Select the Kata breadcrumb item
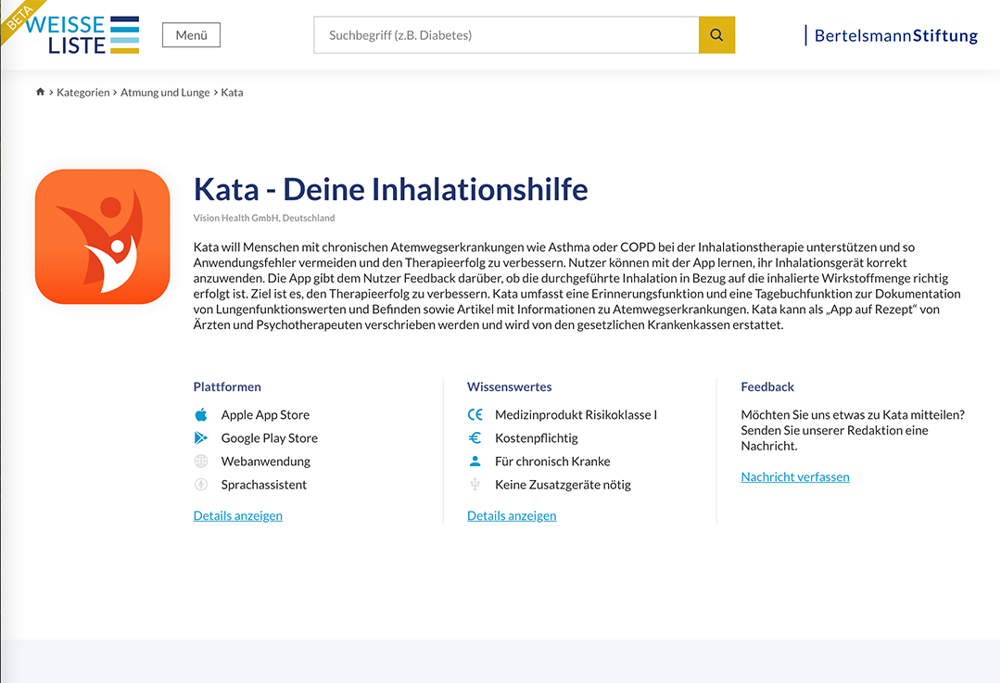 (x=233, y=93)
